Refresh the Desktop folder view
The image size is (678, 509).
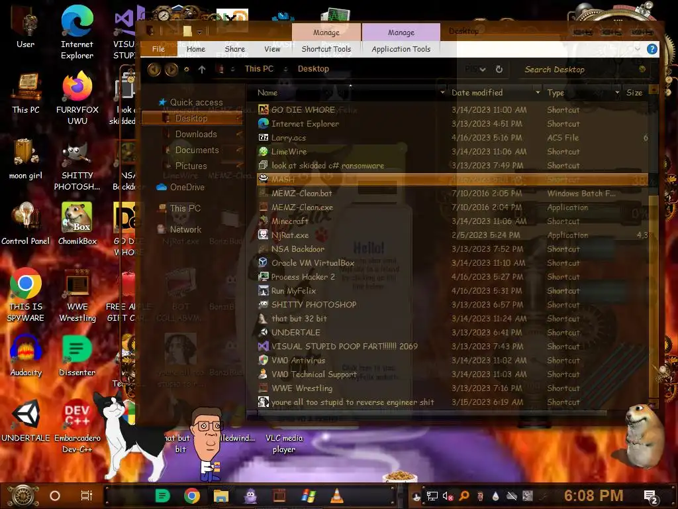click(499, 69)
